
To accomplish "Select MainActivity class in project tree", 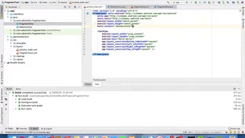I will coord(26,27).
